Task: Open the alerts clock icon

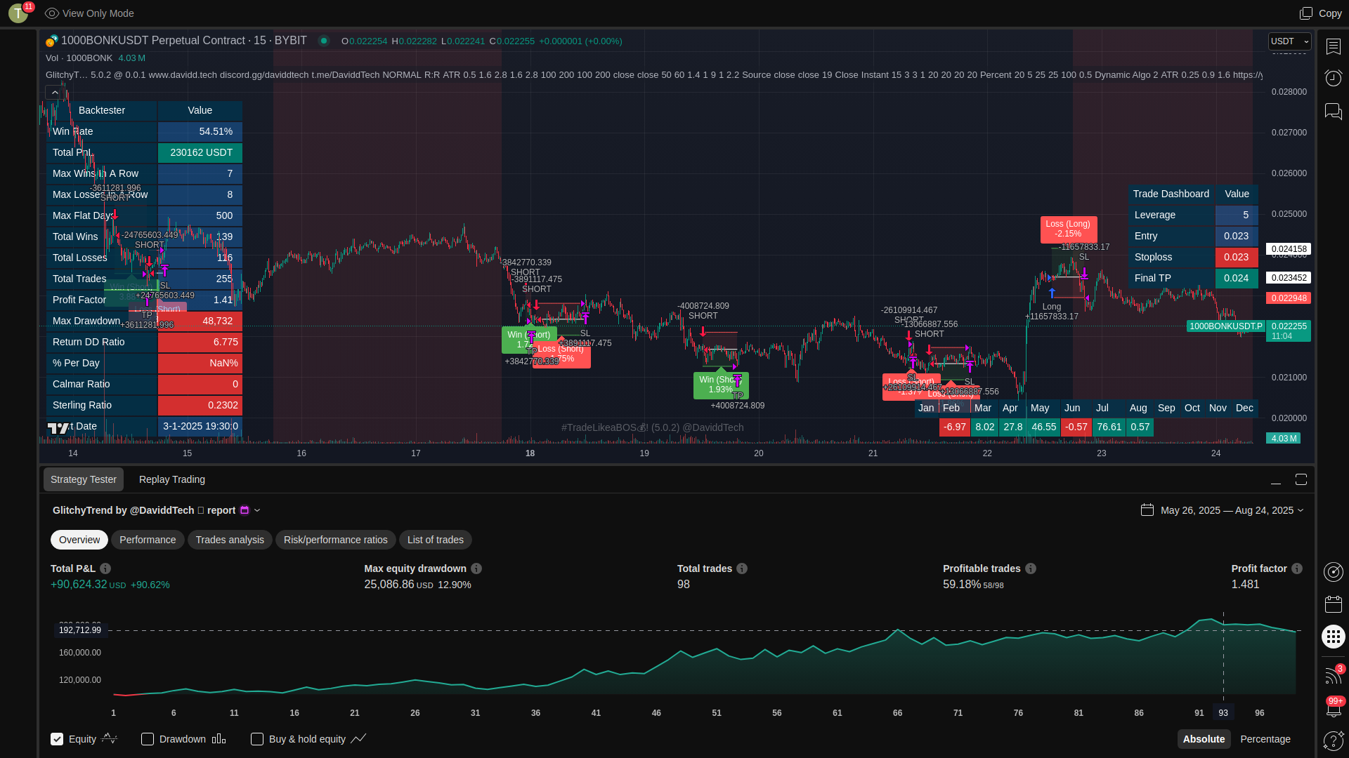Action: 1334,78
